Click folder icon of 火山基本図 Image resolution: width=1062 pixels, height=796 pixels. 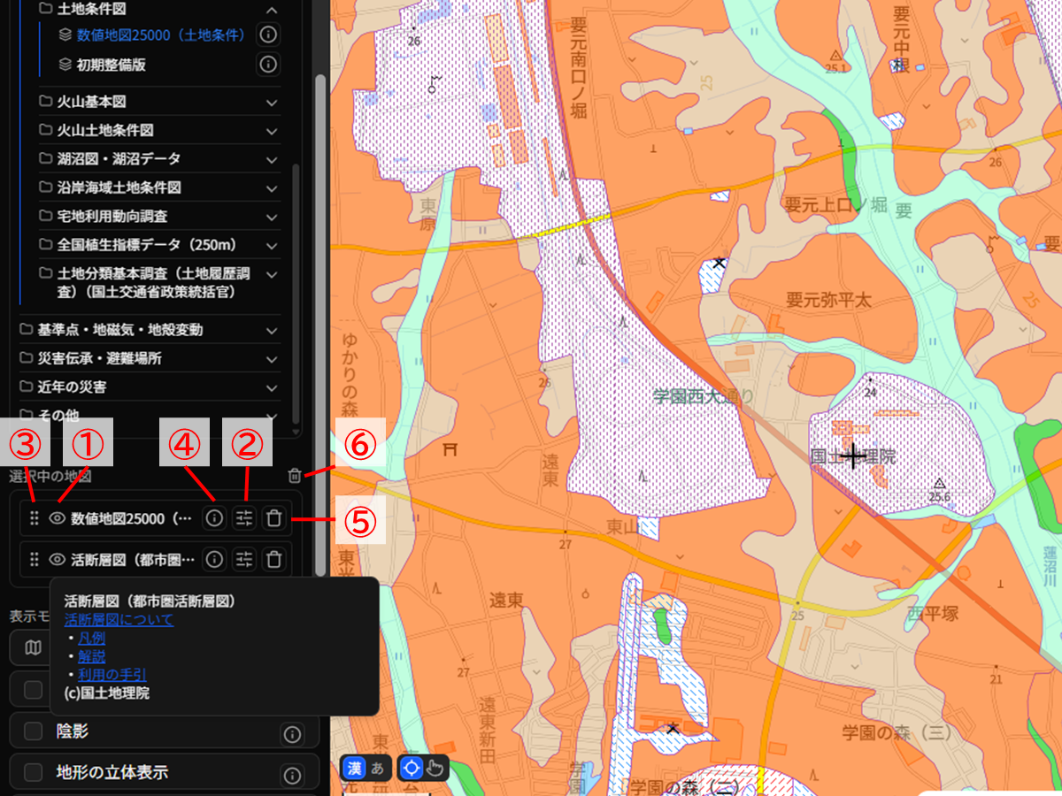46,102
